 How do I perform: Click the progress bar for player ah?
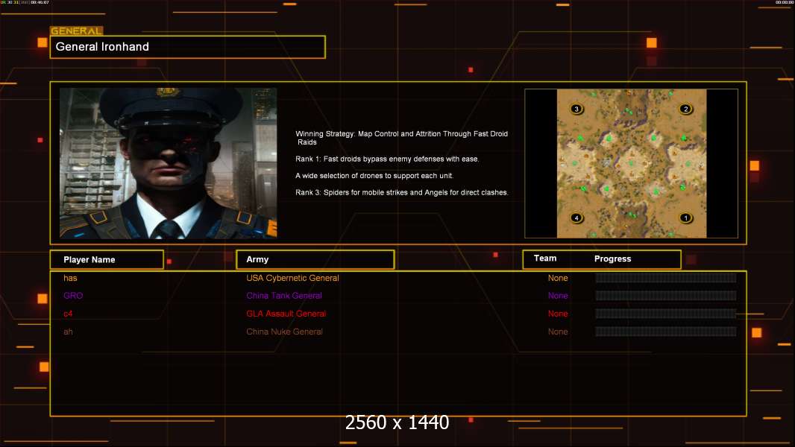pyautogui.click(x=666, y=332)
